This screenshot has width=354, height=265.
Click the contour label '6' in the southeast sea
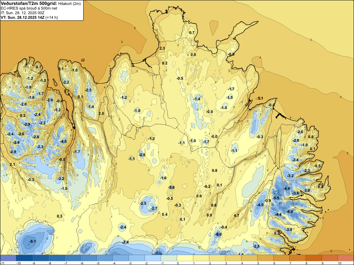pos(331,251)
